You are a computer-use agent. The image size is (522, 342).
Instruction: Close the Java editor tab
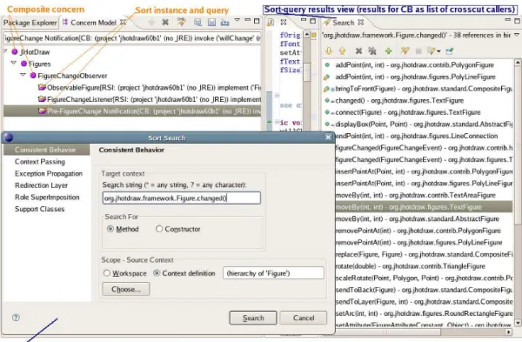tap(284, 23)
